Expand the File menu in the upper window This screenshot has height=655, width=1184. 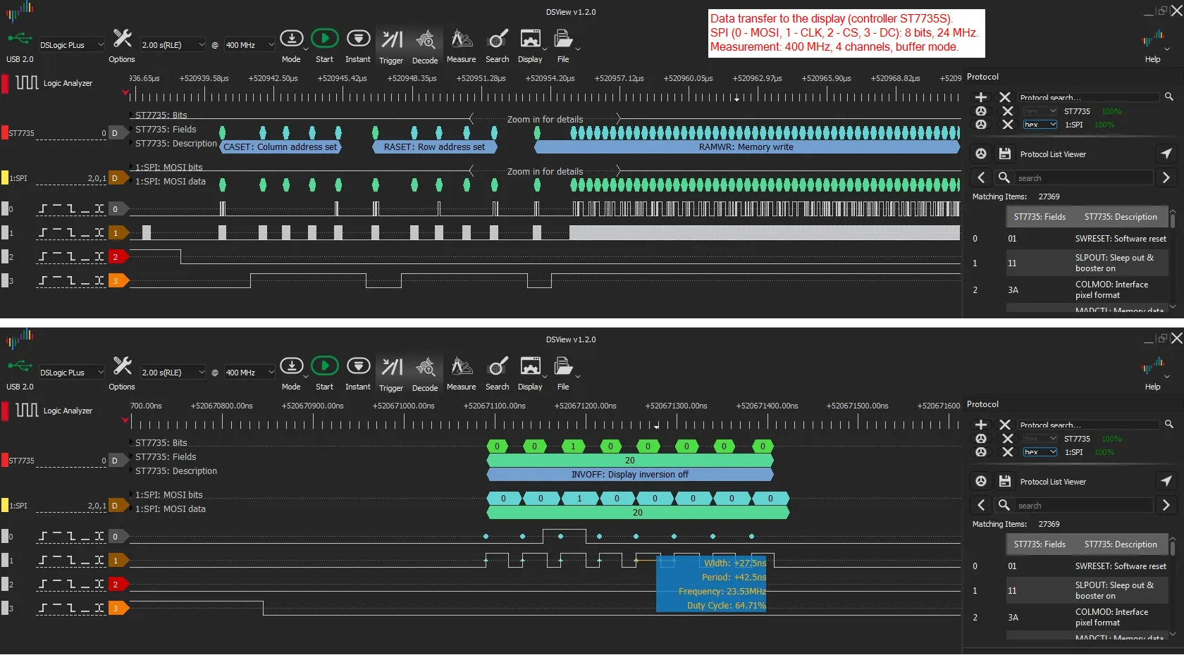578,49
